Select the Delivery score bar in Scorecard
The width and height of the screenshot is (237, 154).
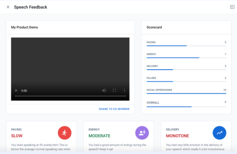point(187,70)
